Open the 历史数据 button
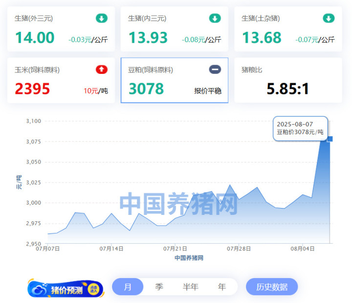Image resolution: width=352 pixels, height=303 pixels. [272, 287]
